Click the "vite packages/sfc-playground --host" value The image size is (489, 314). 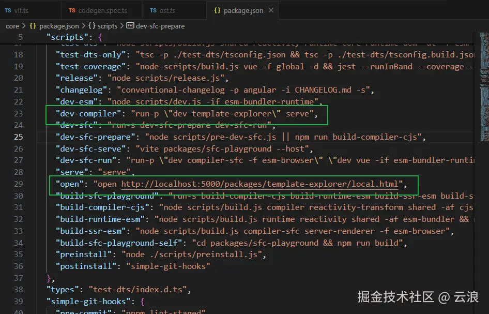point(222,149)
